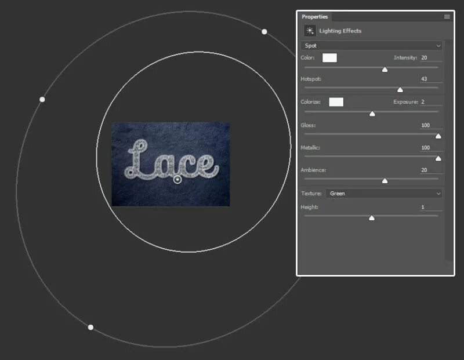The height and width of the screenshot is (360, 464).
Task: Click the spotlight center pin on canvas
Action: 177,179
